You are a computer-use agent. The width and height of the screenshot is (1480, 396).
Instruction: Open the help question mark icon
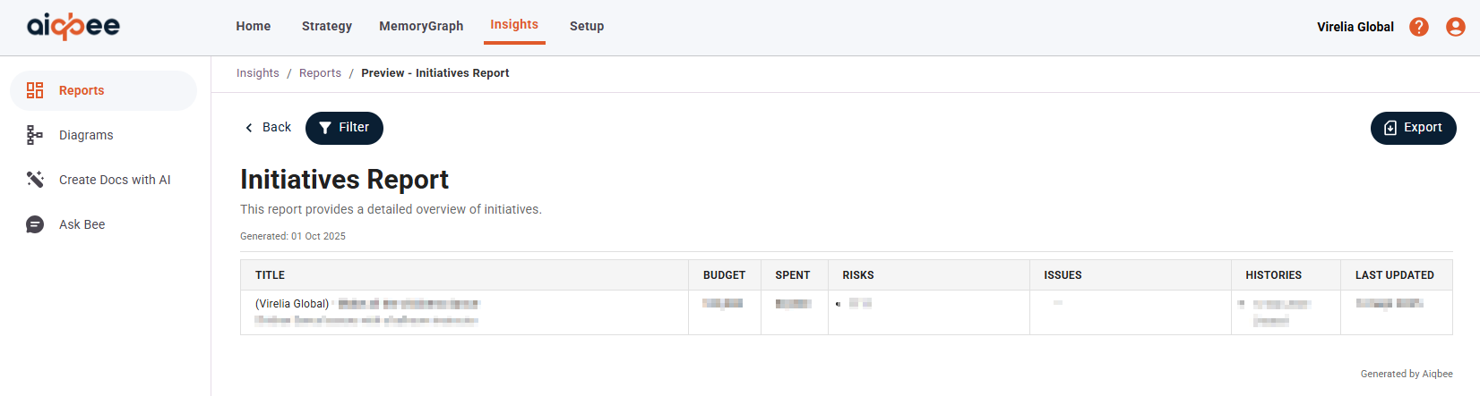click(1419, 27)
